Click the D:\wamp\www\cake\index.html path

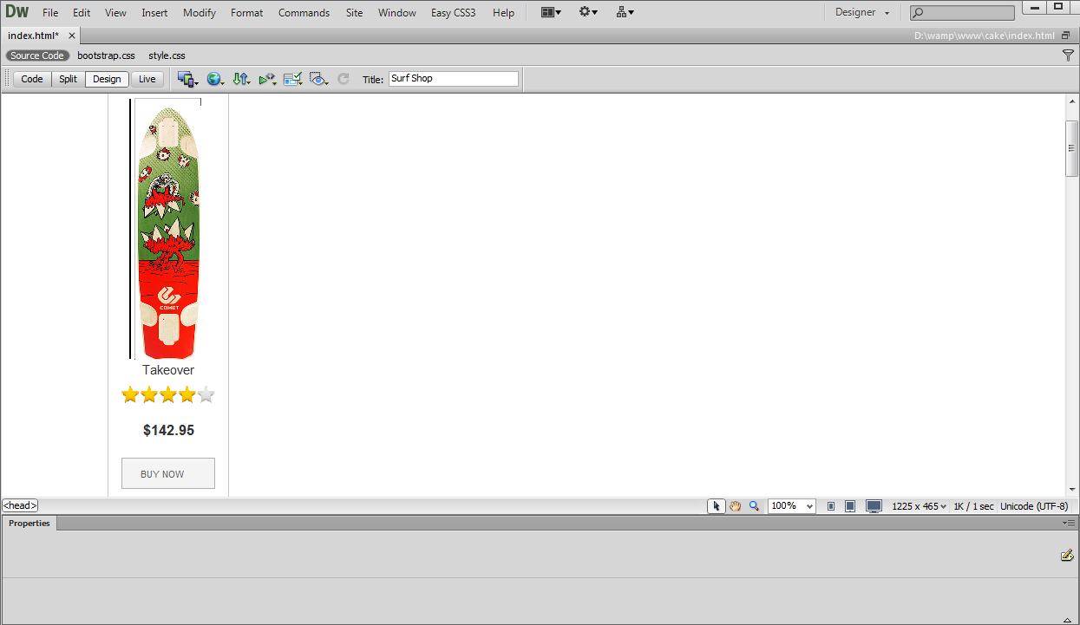tap(985, 36)
